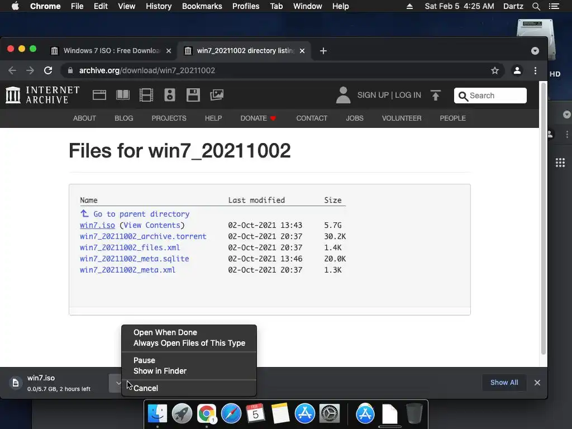Click the Internet Archive Search field

(490, 96)
